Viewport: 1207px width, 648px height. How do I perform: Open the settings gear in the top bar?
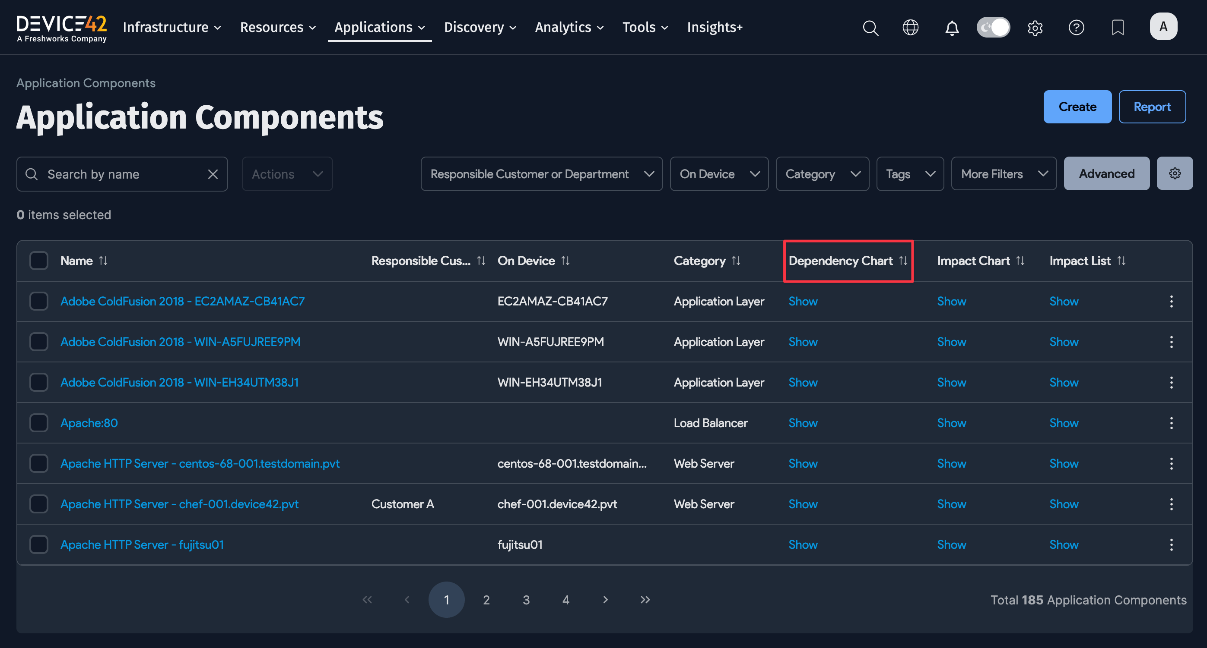tap(1035, 28)
